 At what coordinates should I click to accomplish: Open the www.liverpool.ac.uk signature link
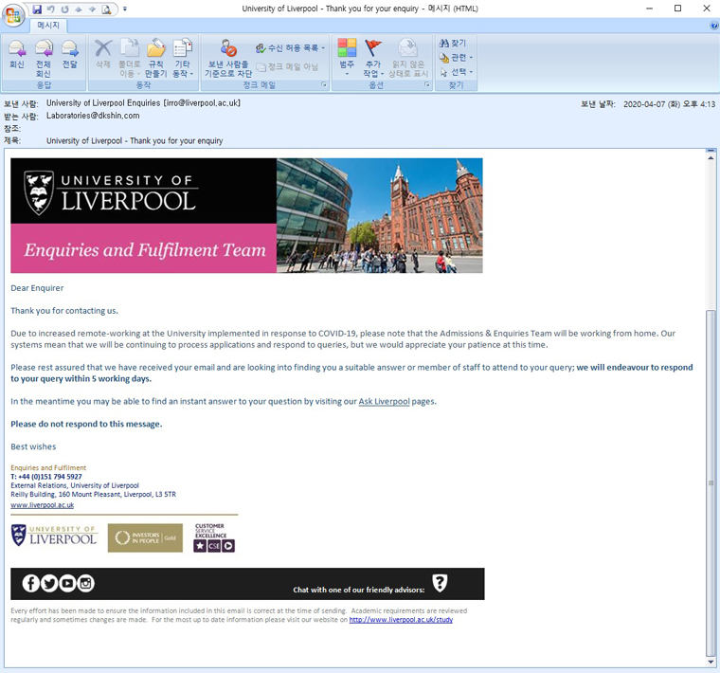[42, 505]
